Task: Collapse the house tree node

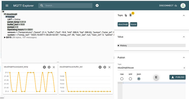Action: coord(7,17)
